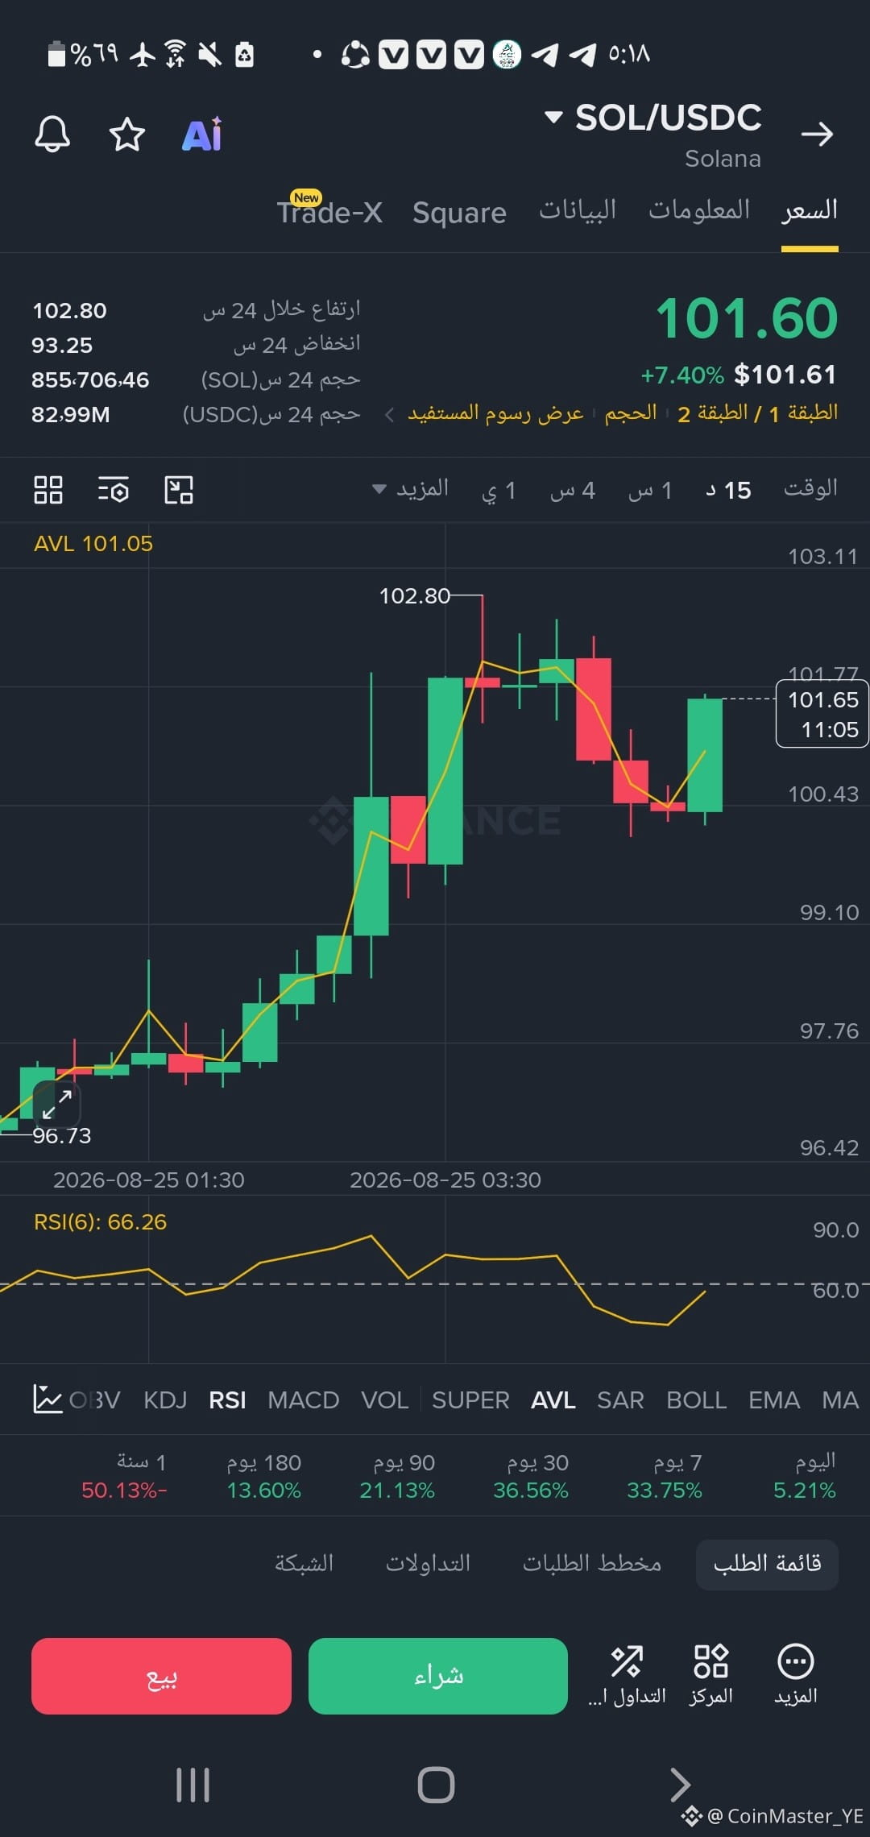Expand chart to fullscreen icon
This screenshot has height=1837, width=870.
click(x=57, y=1104)
